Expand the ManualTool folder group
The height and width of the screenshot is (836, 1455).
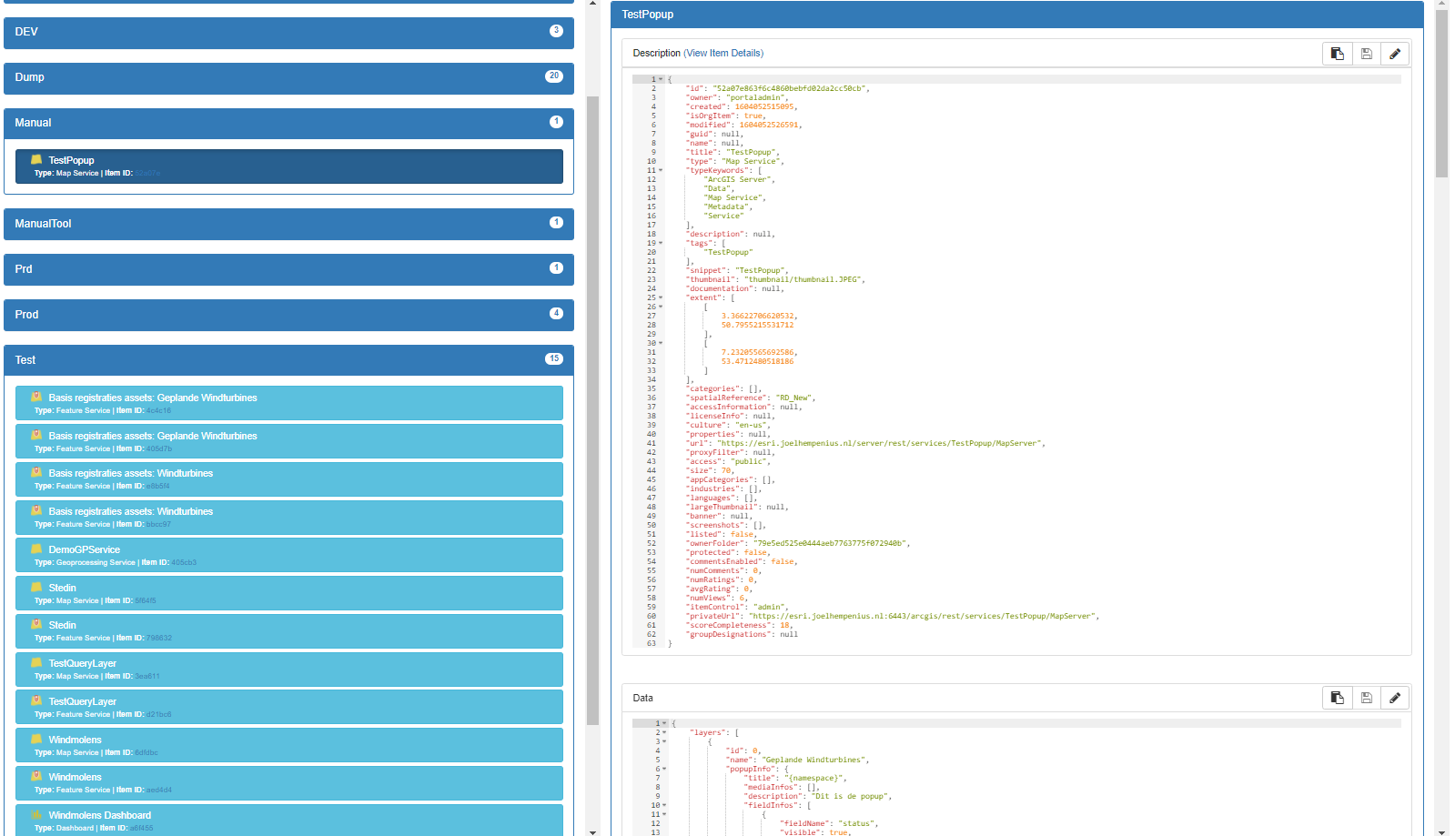tap(288, 224)
